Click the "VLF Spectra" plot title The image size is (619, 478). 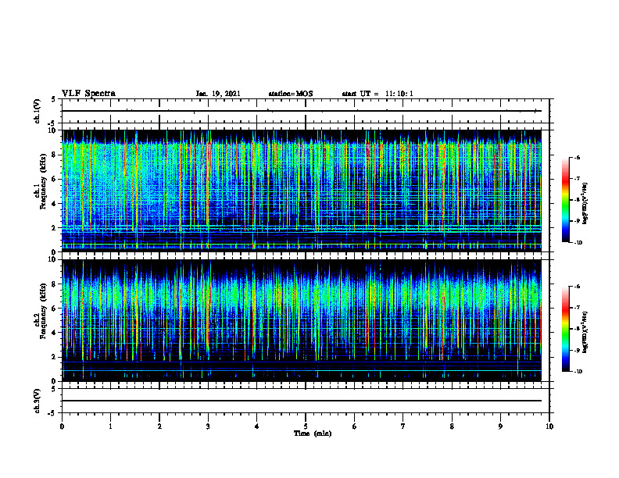click(88, 94)
